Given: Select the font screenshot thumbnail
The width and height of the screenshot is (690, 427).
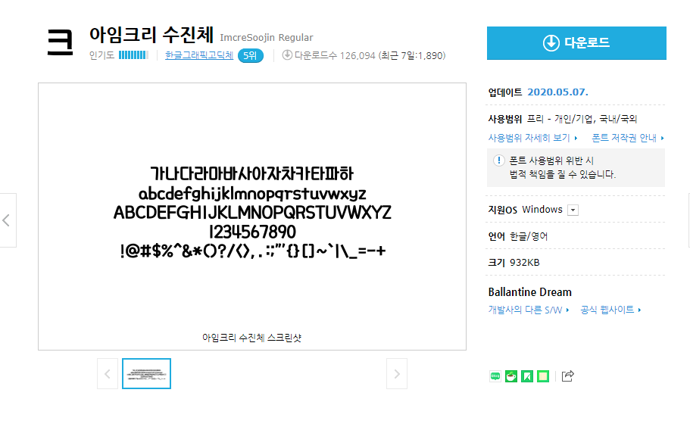Looking at the screenshot, I should (x=146, y=374).
